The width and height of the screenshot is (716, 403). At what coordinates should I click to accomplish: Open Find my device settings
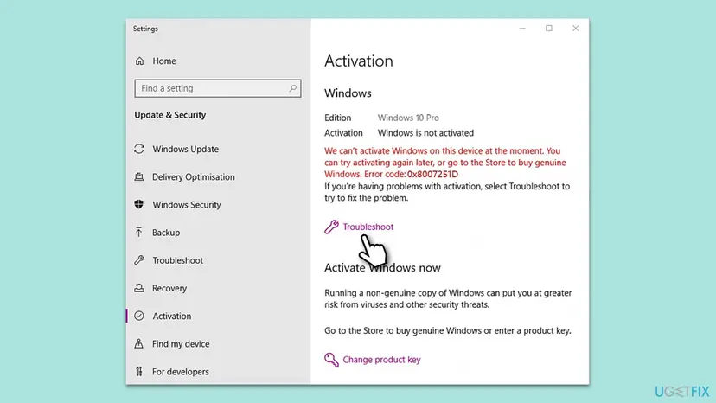pyautogui.click(x=181, y=344)
